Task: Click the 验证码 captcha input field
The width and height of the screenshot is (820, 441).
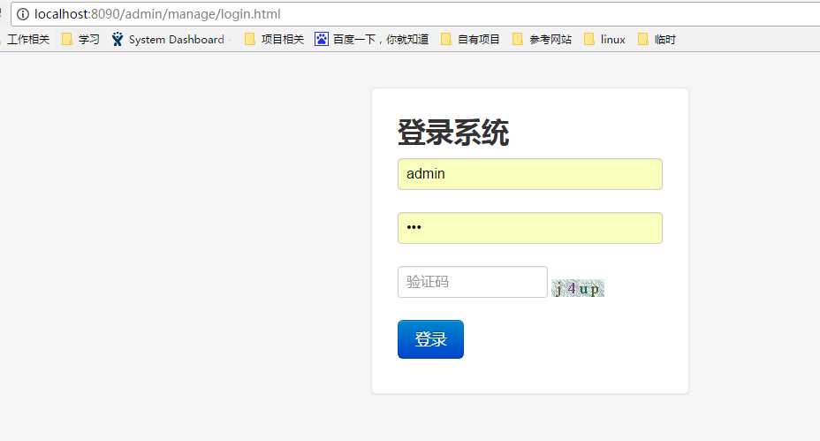Action: [x=472, y=282]
